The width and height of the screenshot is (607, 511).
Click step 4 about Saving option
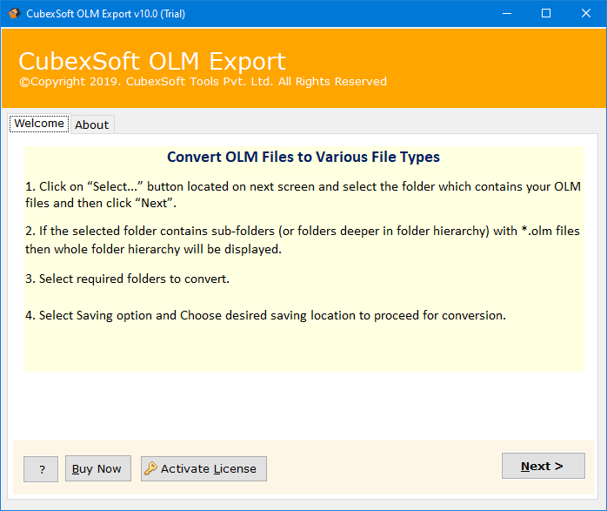pyautogui.click(x=265, y=315)
